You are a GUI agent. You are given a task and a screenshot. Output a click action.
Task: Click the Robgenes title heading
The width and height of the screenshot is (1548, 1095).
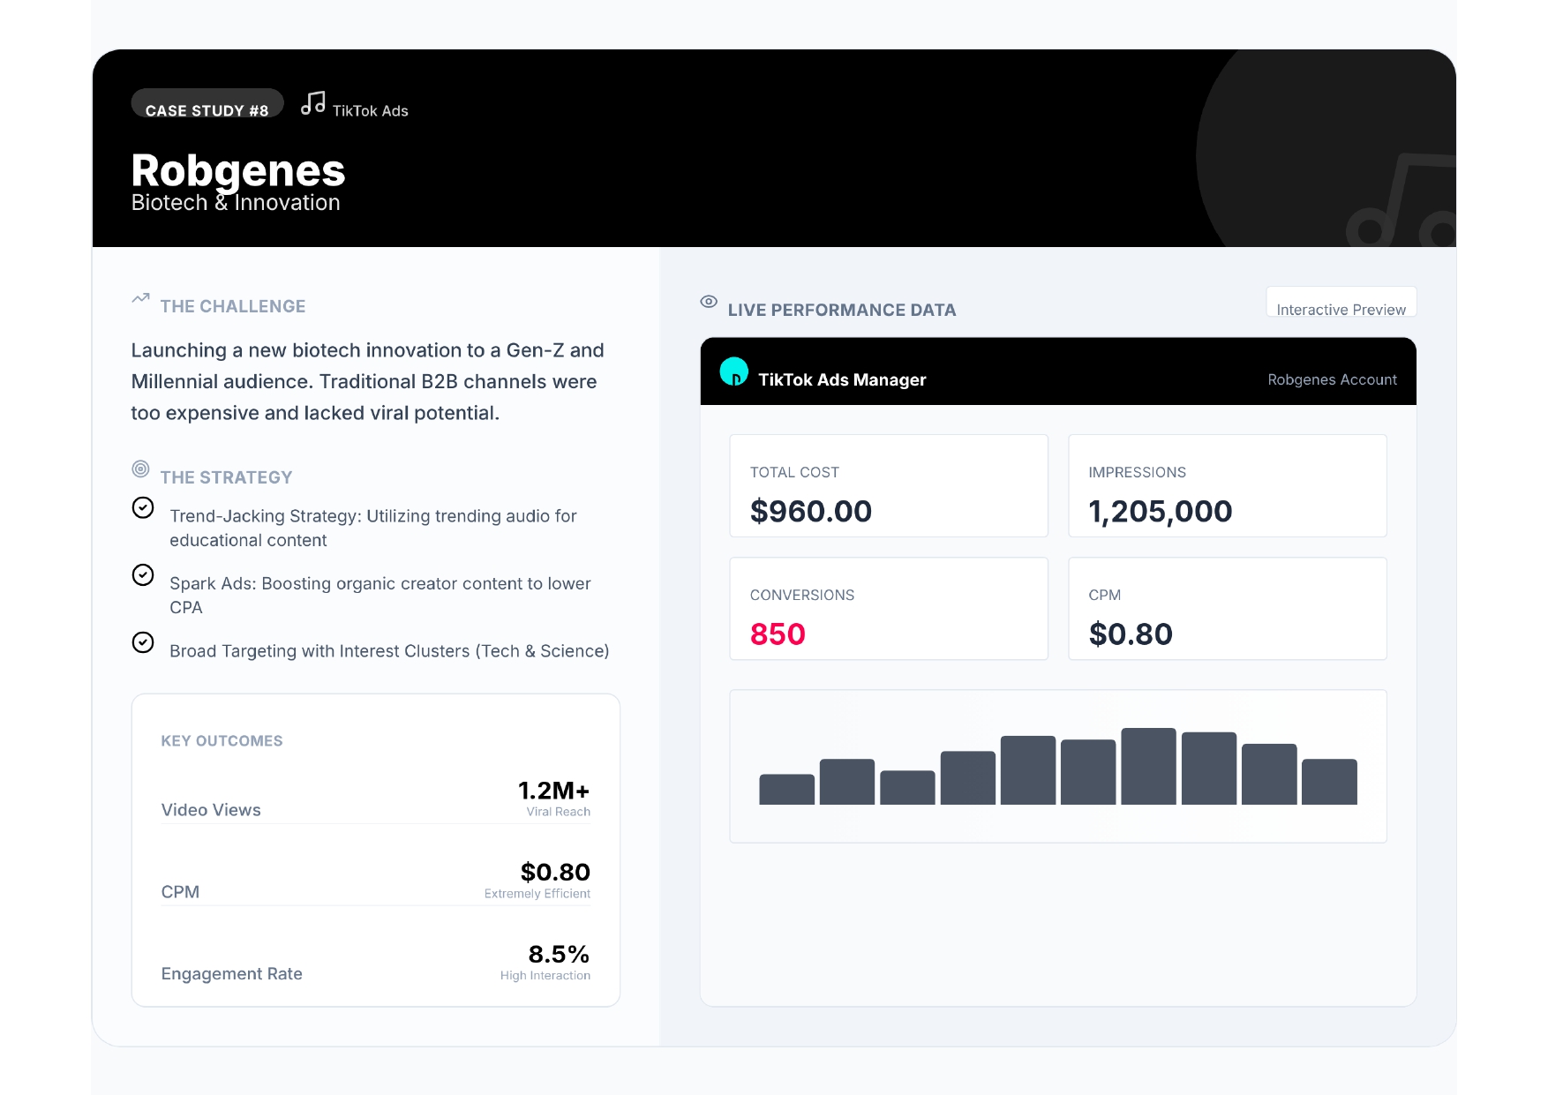238,170
